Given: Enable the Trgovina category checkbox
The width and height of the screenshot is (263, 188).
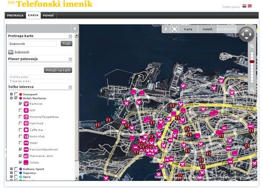Looking at the screenshot, I should [x=16, y=173].
